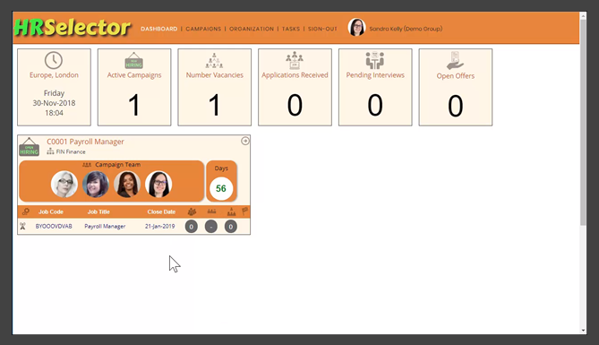The image size is (599, 345).
Task: Open the Applications Received count tile
Action: point(295,87)
